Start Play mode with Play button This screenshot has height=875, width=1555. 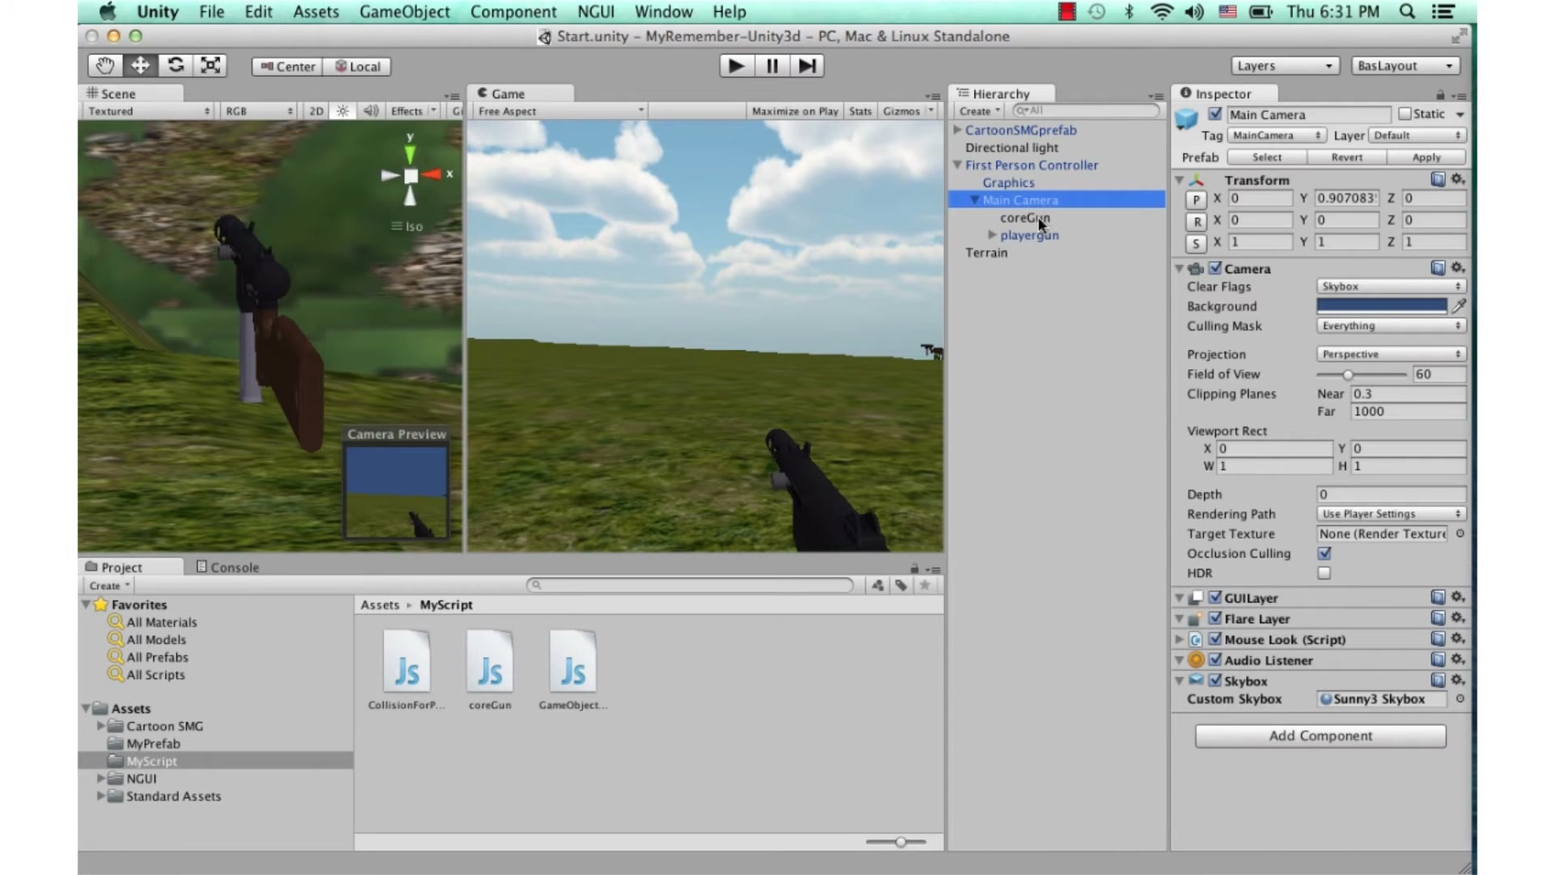click(x=736, y=66)
